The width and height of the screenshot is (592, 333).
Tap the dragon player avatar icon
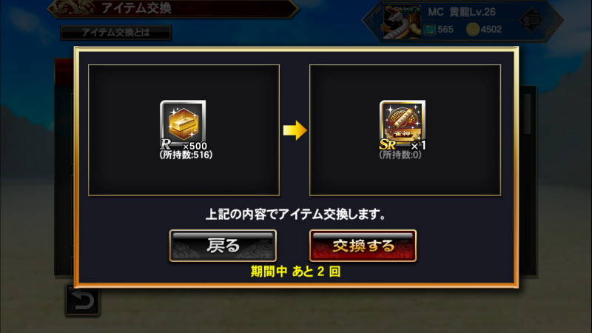[x=402, y=22]
